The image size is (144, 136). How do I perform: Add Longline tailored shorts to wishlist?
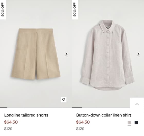[64, 99]
